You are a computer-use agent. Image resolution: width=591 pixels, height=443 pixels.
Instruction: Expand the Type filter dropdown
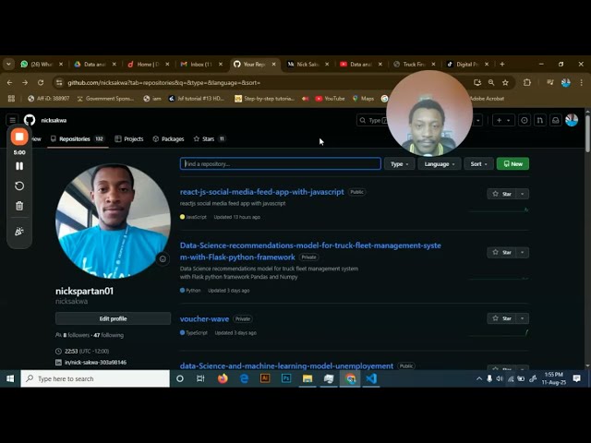click(399, 164)
